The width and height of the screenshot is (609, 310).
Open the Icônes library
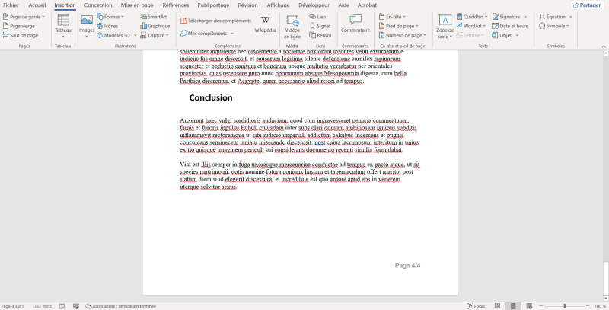(x=107, y=26)
